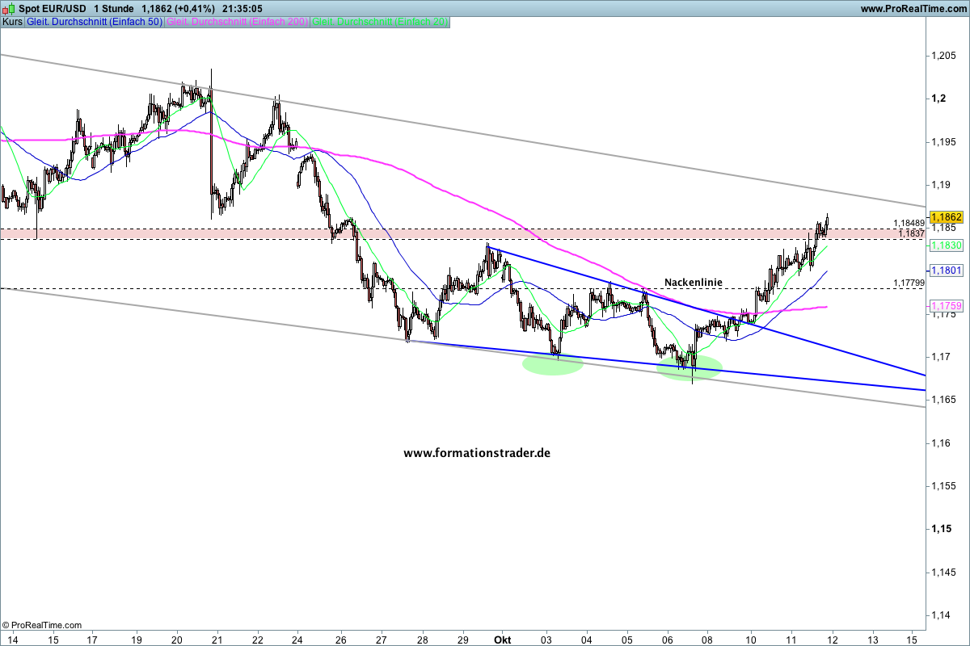Select the left green ellipse marker
Screen dimensions: 970x646
point(552,364)
